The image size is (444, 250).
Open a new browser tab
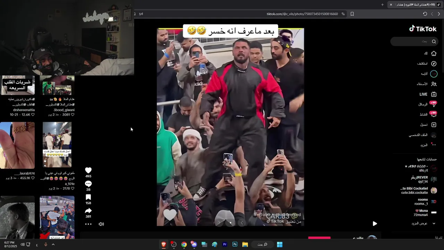(x=382, y=5)
